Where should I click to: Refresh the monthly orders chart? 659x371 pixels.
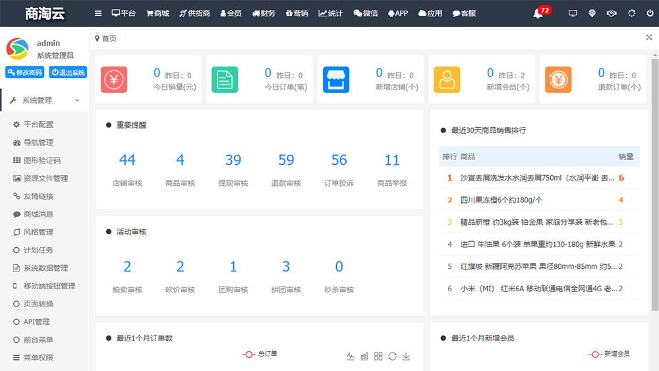point(392,357)
